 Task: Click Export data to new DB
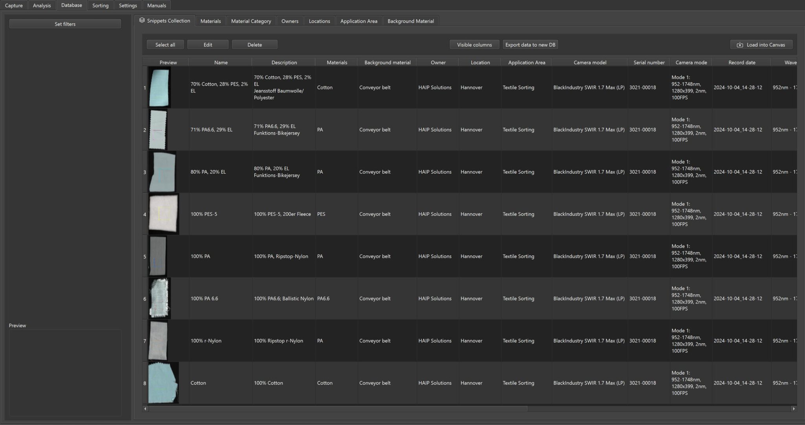(530, 45)
